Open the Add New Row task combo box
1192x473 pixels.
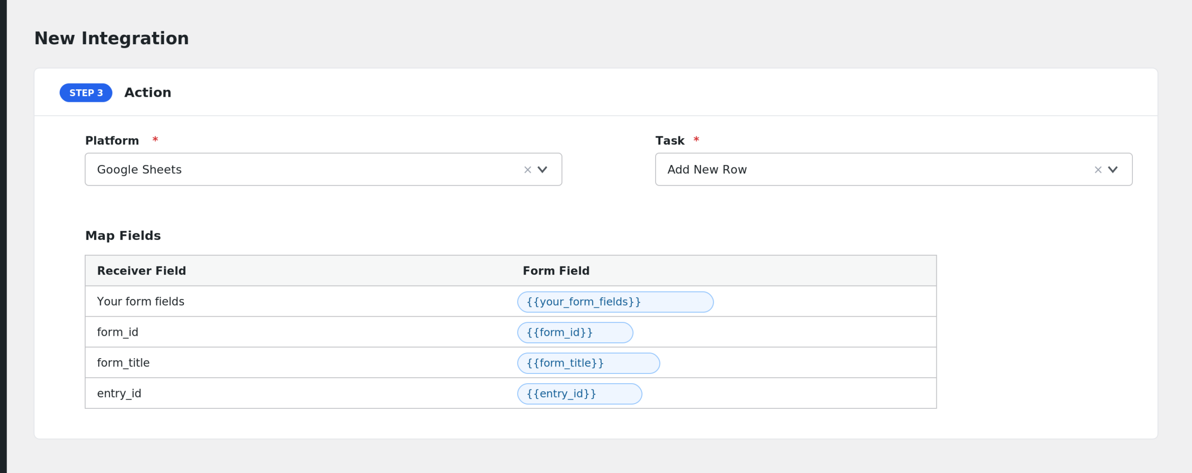pos(894,169)
